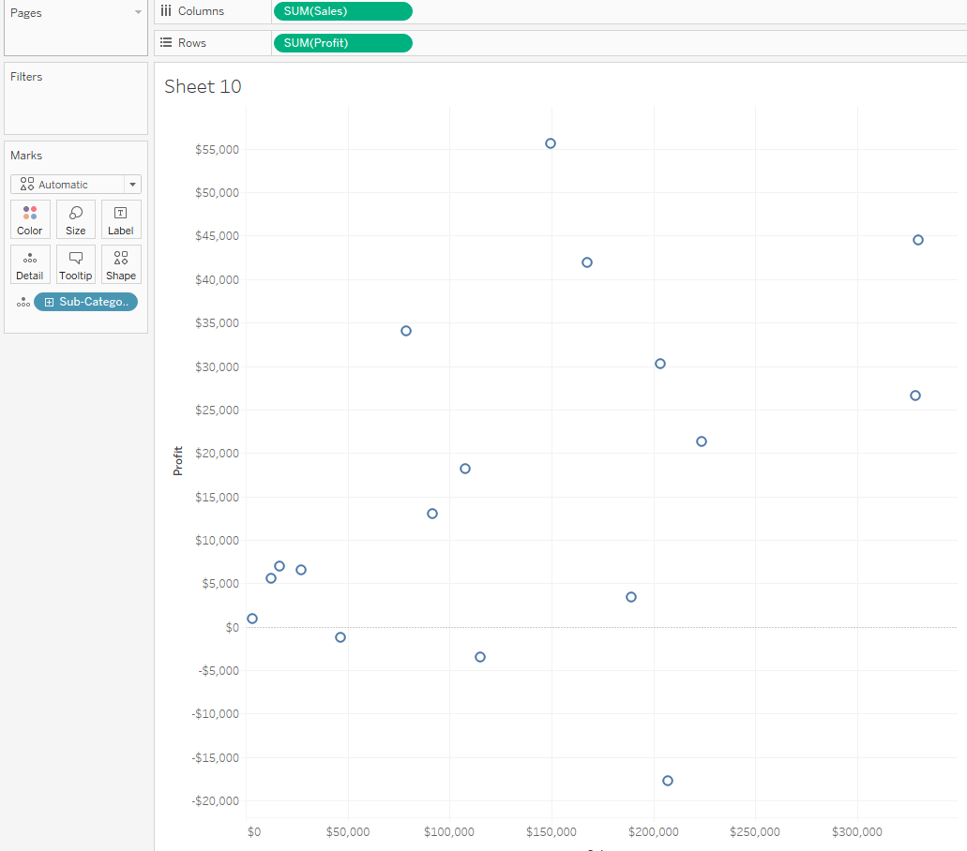Click the Shape mark icon
This screenshot has width=967, height=851.
(x=120, y=263)
